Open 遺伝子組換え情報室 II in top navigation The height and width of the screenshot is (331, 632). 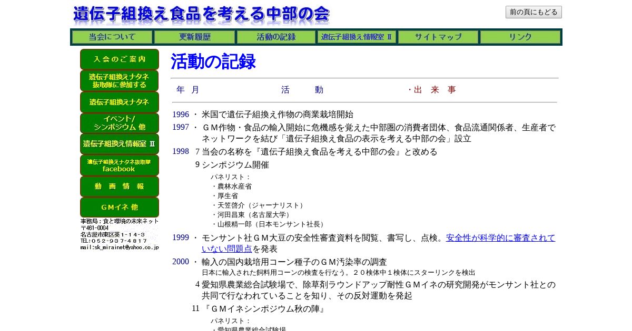[357, 37]
